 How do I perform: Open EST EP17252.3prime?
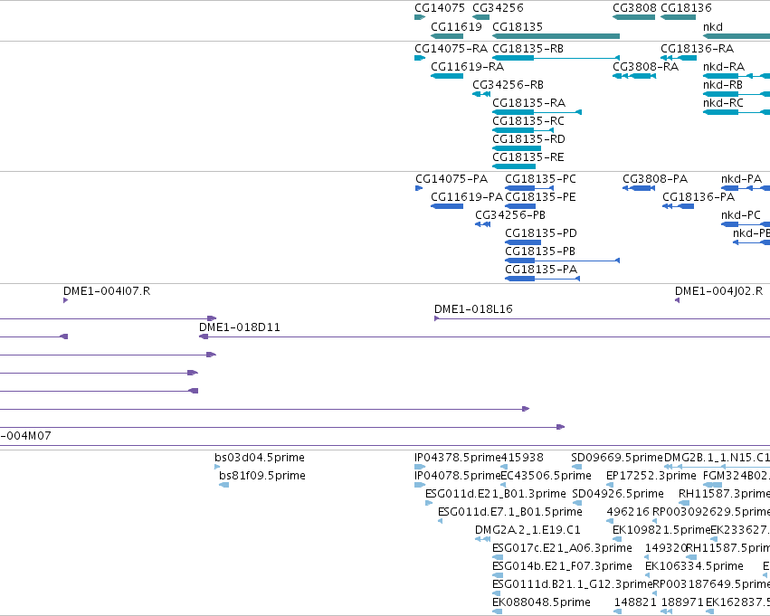pyautogui.click(x=651, y=476)
